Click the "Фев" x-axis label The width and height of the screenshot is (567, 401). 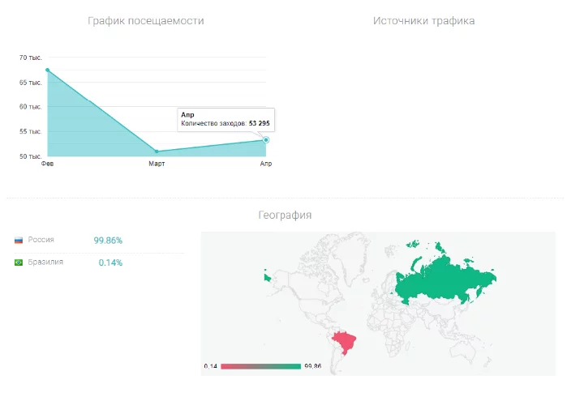47,164
